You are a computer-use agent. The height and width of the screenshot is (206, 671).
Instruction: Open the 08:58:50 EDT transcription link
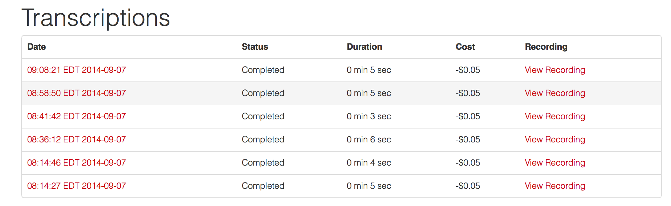(76, 93)
